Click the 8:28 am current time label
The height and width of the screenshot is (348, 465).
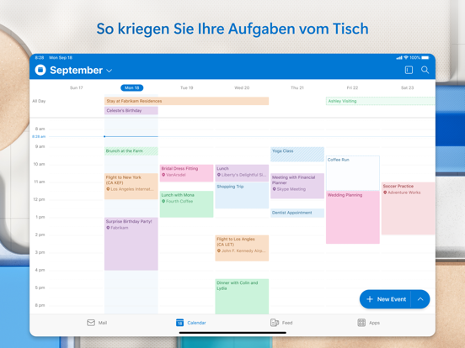tap(39, 136)
